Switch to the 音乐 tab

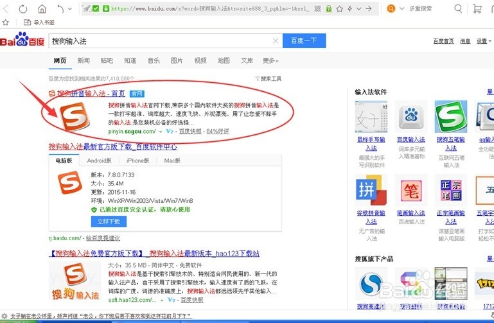point(154,60)
